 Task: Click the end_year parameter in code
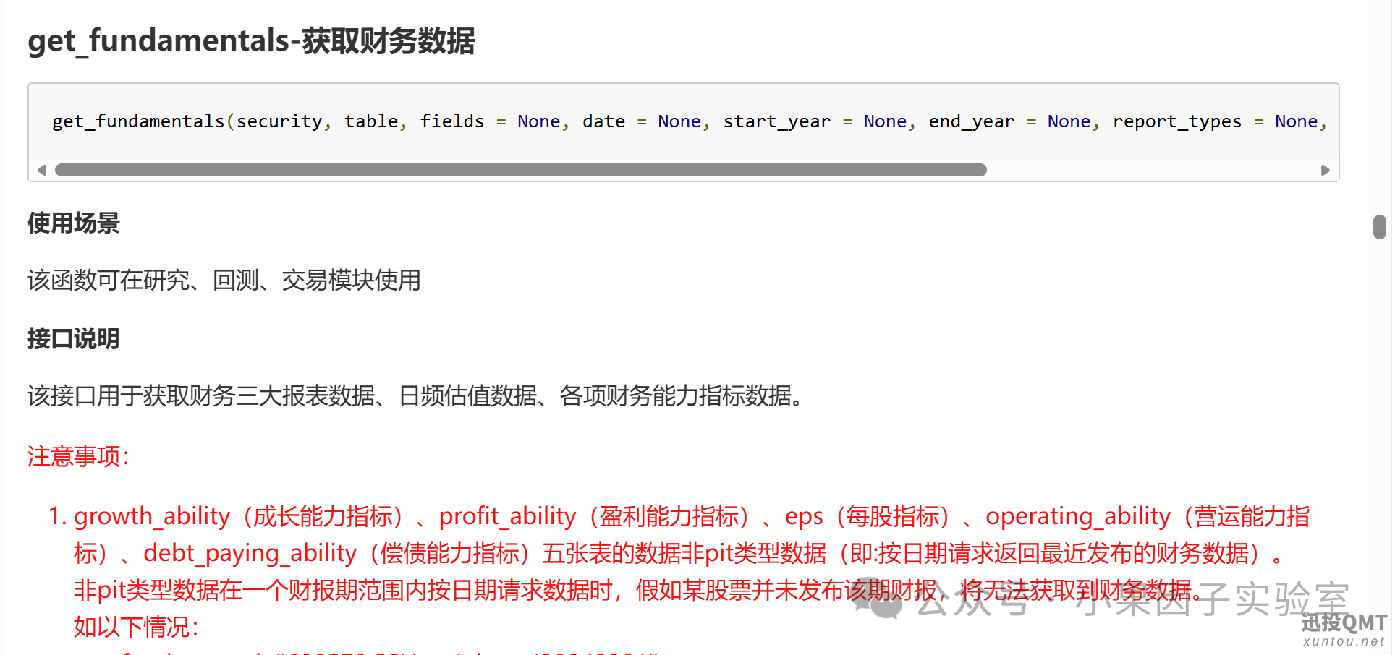[972, 121]
